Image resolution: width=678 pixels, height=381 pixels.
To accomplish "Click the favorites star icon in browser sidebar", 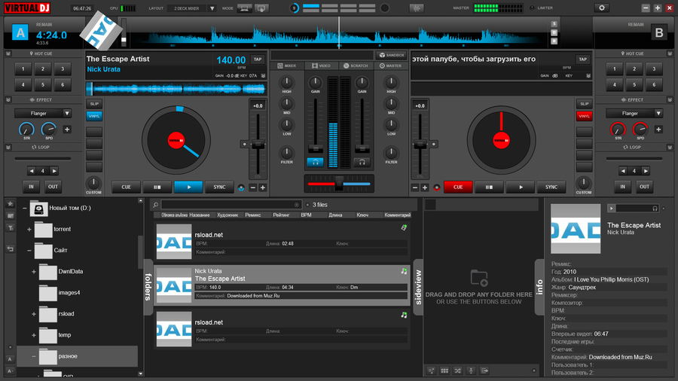I will pos(11,203).
